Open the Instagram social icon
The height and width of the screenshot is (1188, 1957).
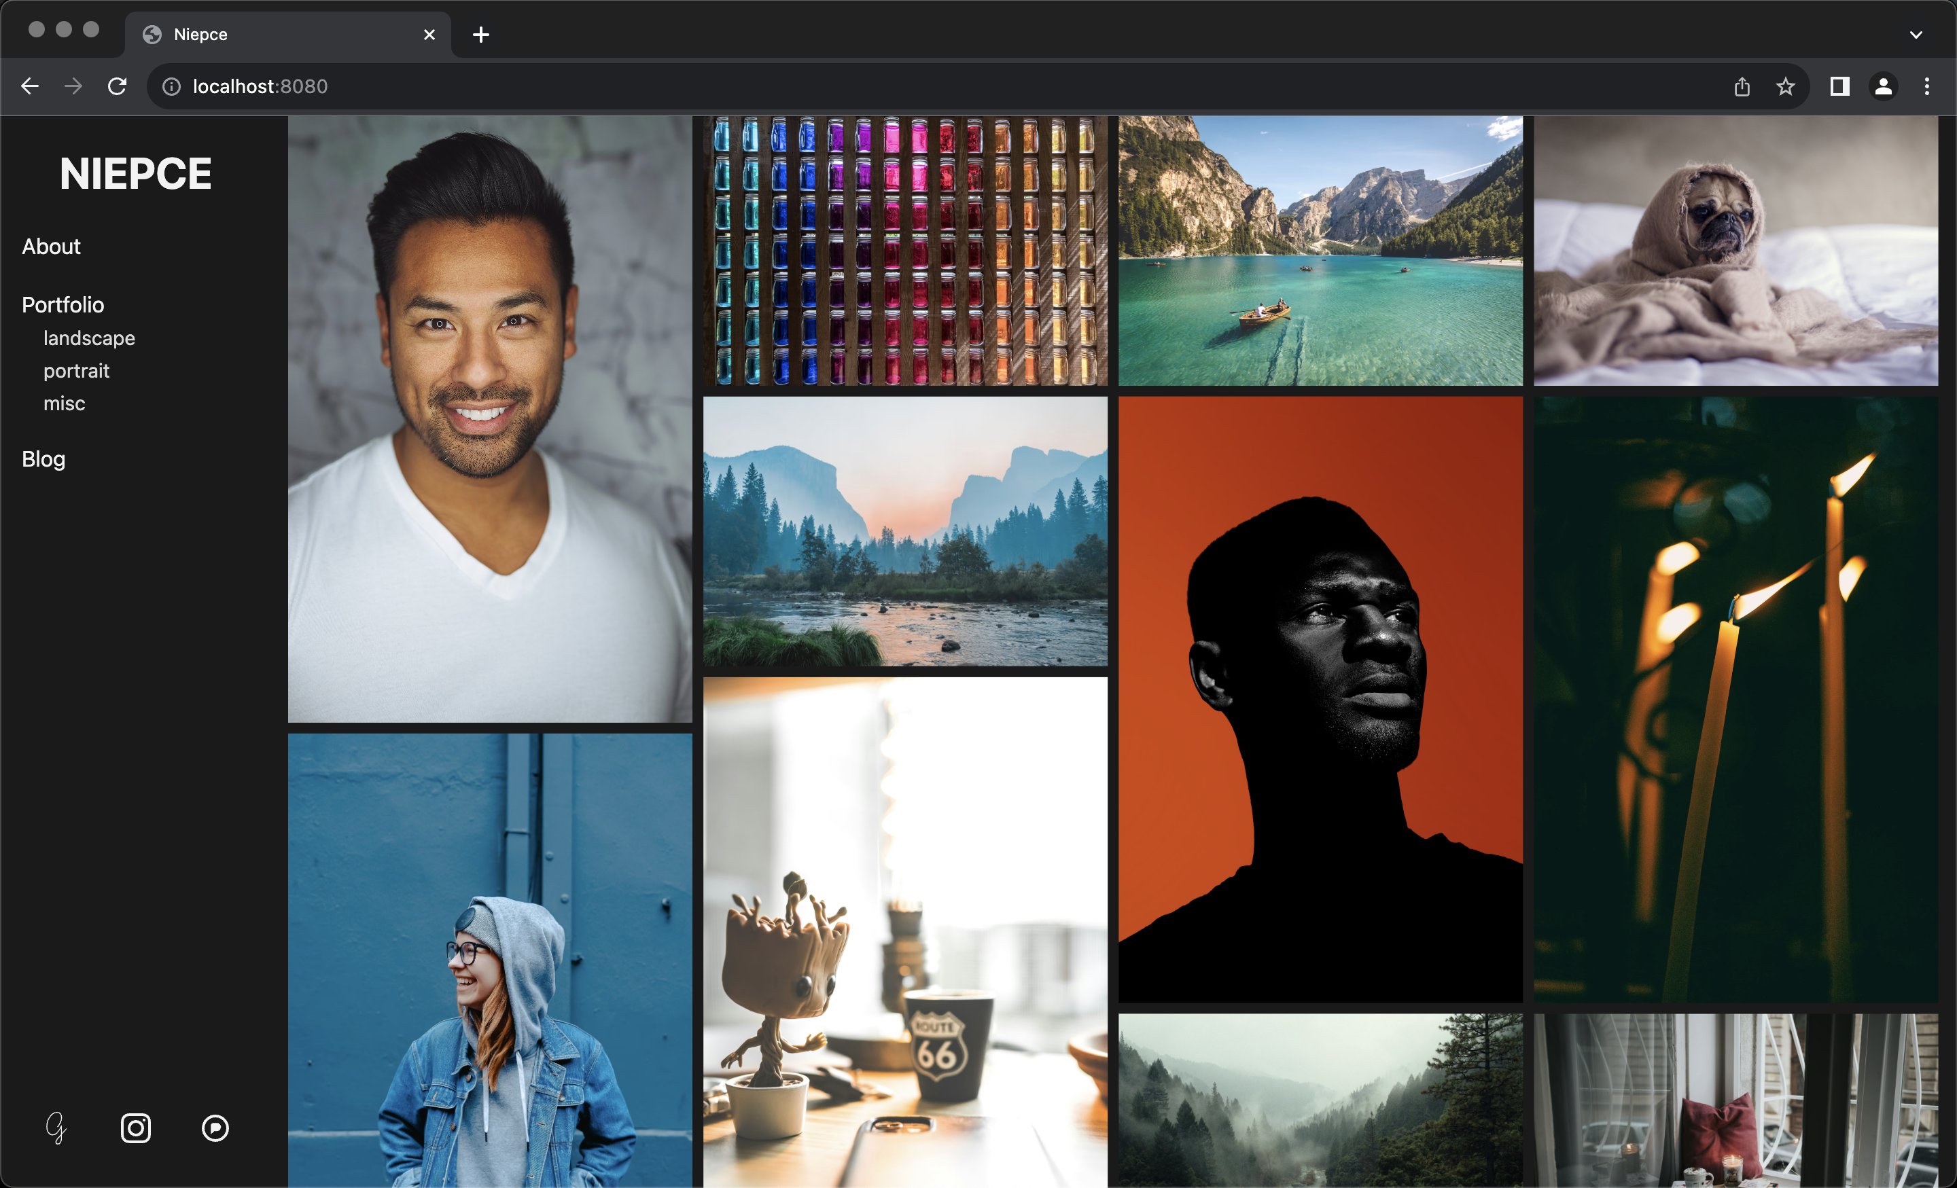tap(136, 1128)
